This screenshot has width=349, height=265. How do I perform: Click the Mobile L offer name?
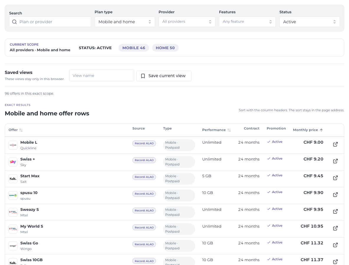pyautogui.click(x=29, y=142)
